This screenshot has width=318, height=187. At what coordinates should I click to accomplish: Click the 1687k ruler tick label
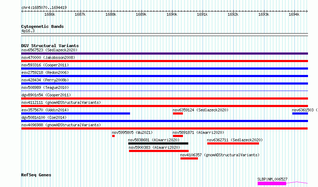(80, 15)
